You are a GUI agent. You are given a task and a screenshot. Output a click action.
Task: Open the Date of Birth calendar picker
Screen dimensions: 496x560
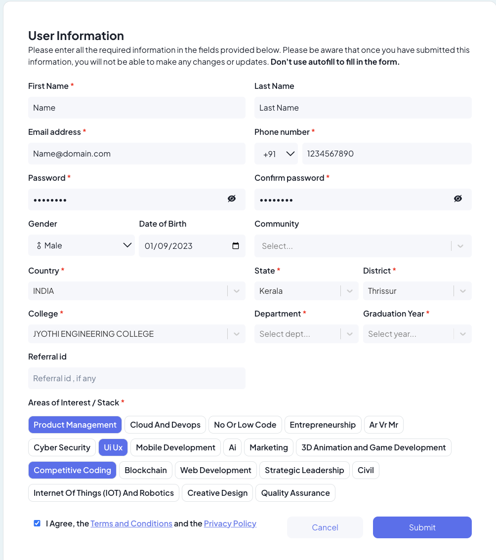pyautogui.click(x=236, y=246)
